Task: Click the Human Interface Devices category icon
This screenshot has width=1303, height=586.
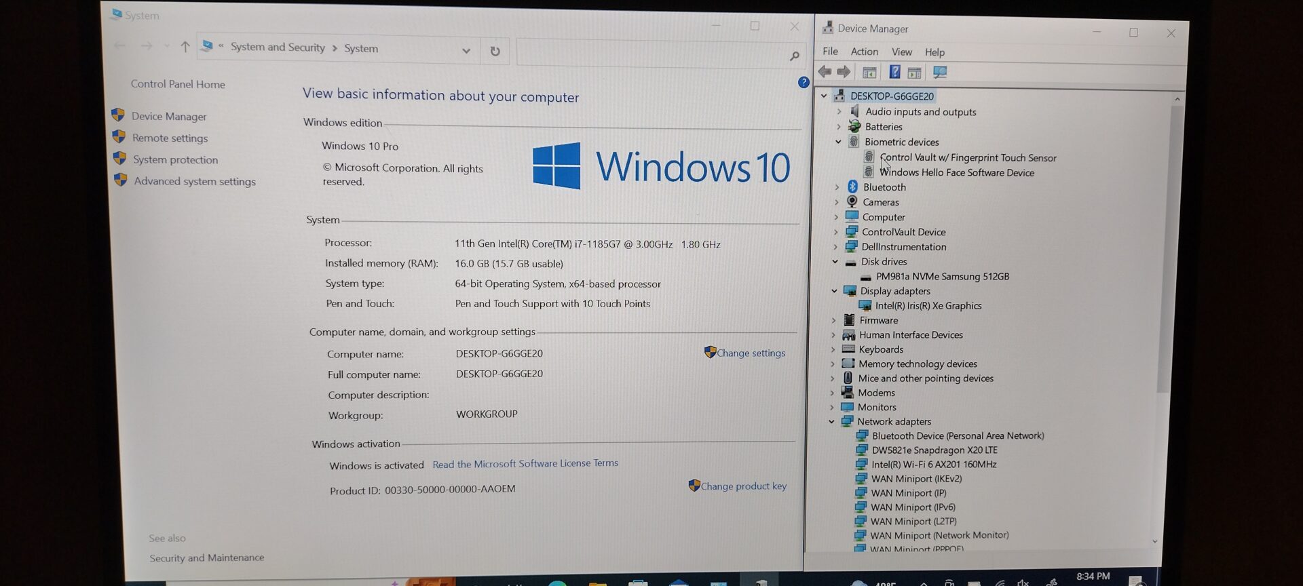Action: [848, 334]
